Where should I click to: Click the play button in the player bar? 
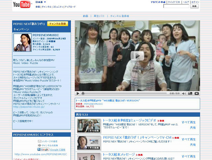coord(78,94)
